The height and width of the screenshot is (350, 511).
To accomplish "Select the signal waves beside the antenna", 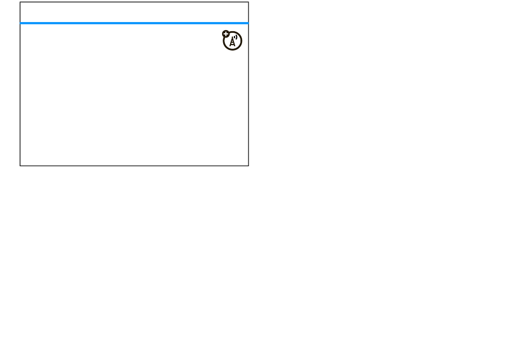I will click(x=236, y=38).
